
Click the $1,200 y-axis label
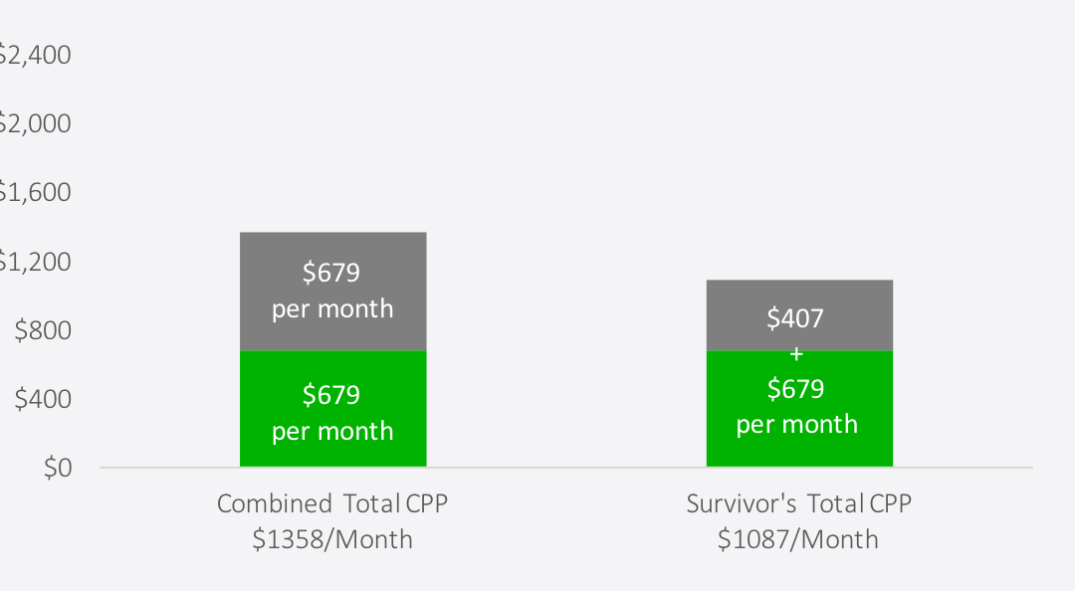coord(34,262)
